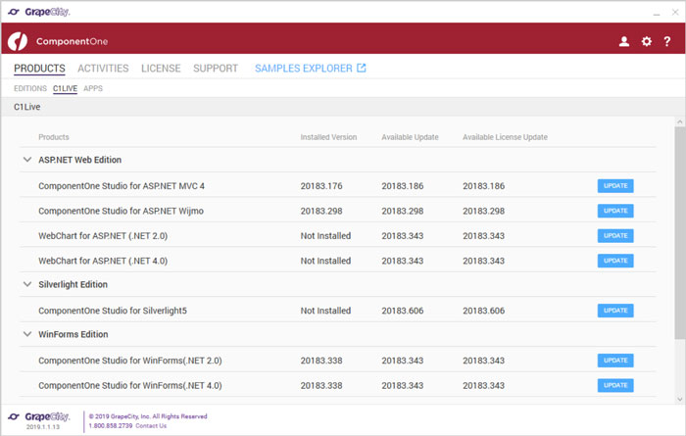This screenshot has width=686, height=436.
Task: Select the APPS sub-tab
Action: [93, 88]
